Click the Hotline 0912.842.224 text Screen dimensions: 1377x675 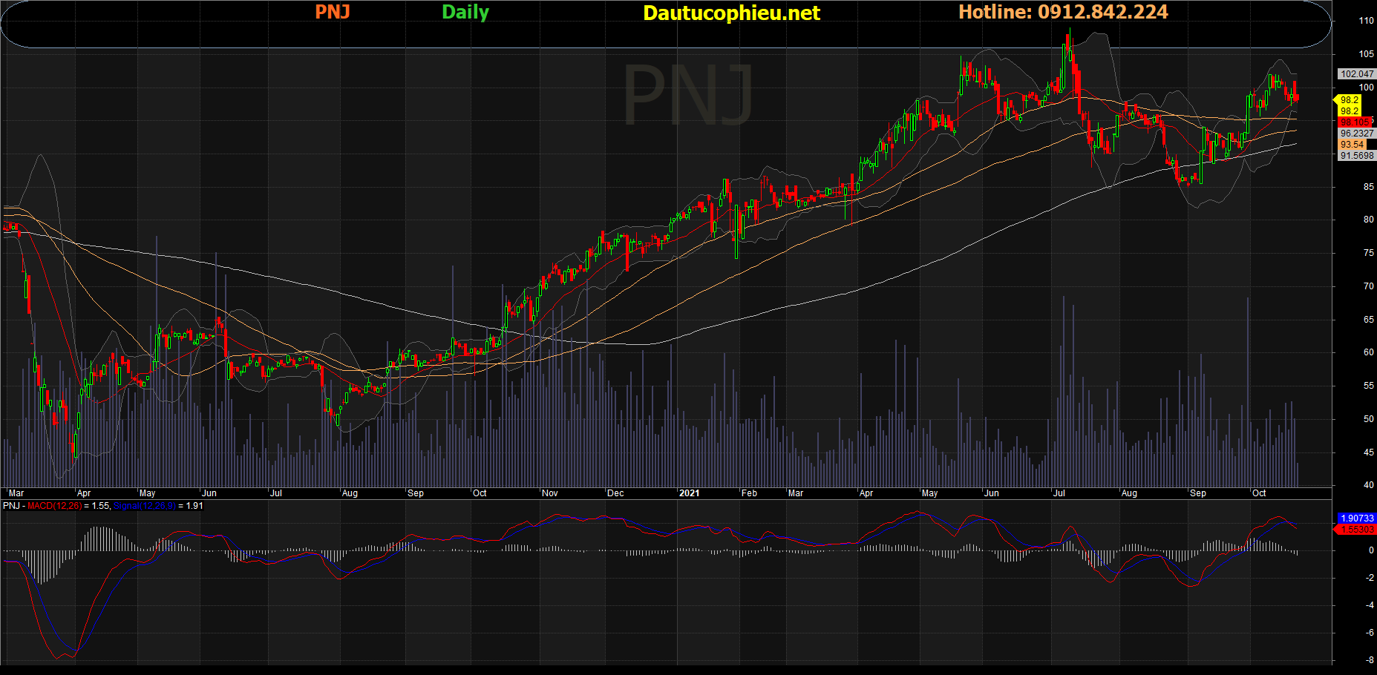[x=1062, y=12]
